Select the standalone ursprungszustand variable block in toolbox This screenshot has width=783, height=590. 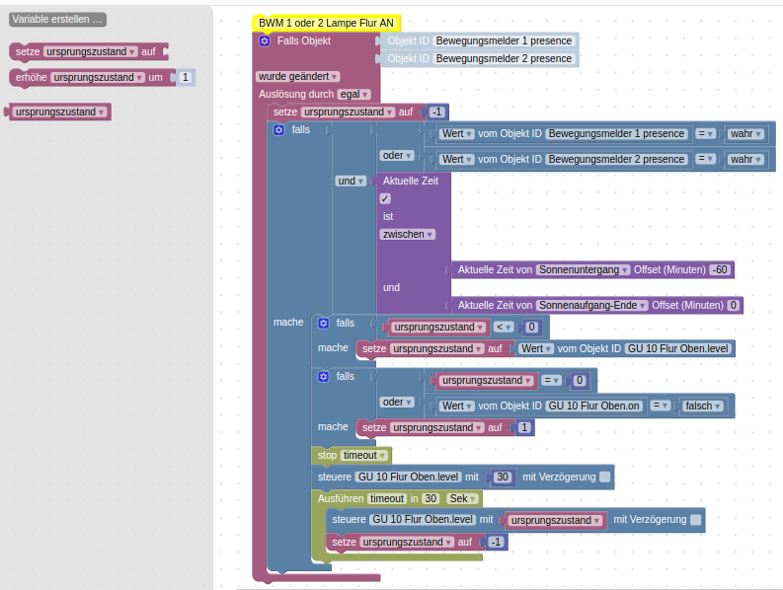pos(60,111)
